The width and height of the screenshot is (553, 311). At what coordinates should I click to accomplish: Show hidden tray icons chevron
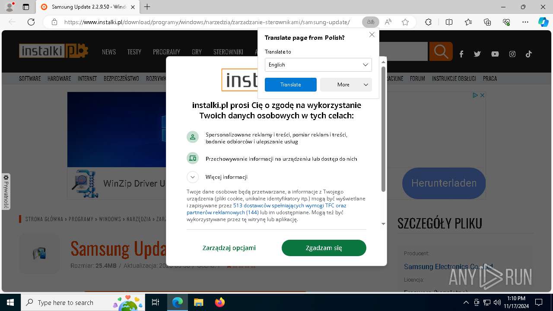466,302
